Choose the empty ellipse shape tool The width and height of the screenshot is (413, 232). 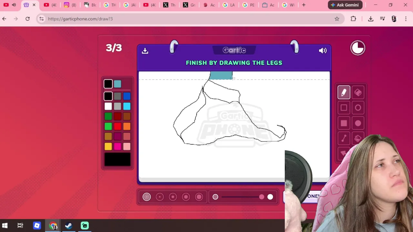coord(358,108)
